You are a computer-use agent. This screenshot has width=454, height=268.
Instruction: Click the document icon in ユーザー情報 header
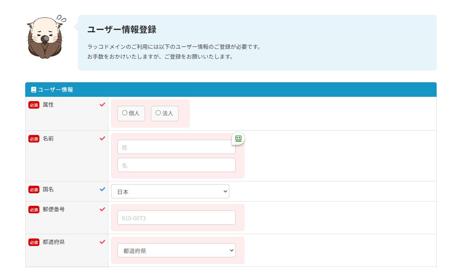point(33,90)
